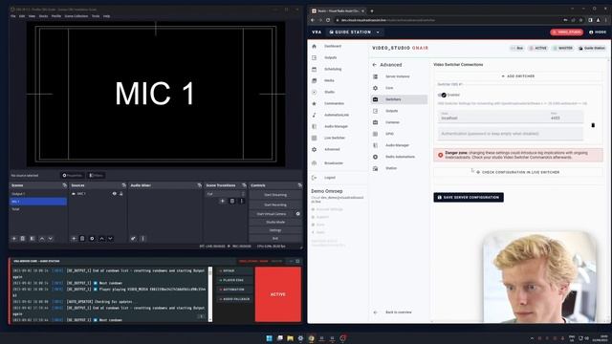Delete the switcher with trash icon
Viewport: 612px width, 344px height.
593,125
